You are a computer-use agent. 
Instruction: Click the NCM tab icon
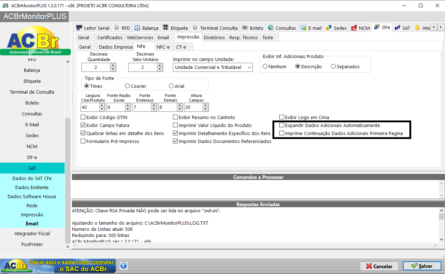click(354, 28)
